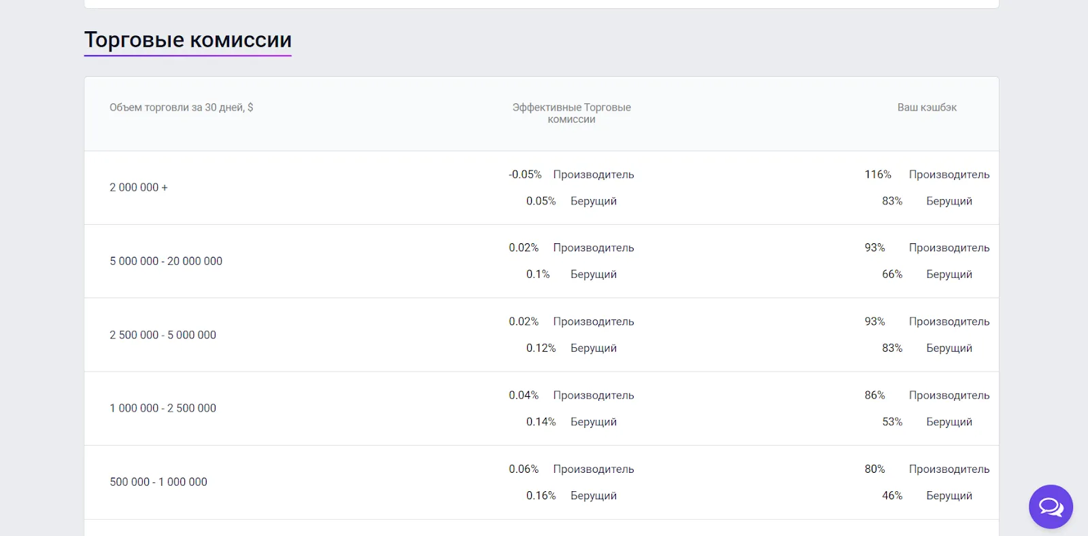The height and width of the screenshot is (536, 1088).
Task: Click the 0.1% Берущий commission value
Action: point(538,274)
